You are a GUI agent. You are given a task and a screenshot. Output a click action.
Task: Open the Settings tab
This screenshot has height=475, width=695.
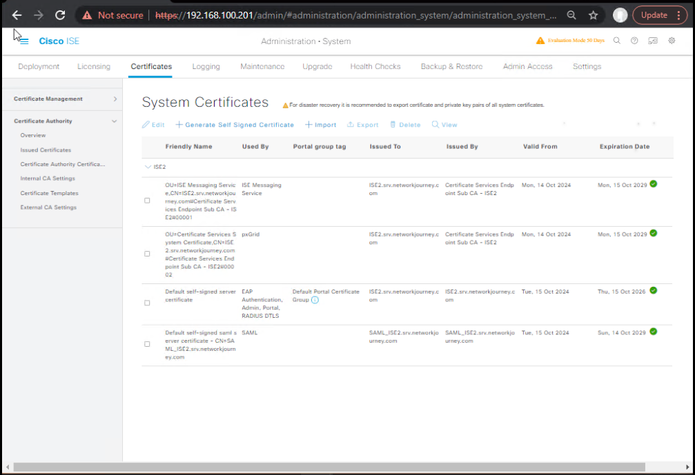(587, 66)
